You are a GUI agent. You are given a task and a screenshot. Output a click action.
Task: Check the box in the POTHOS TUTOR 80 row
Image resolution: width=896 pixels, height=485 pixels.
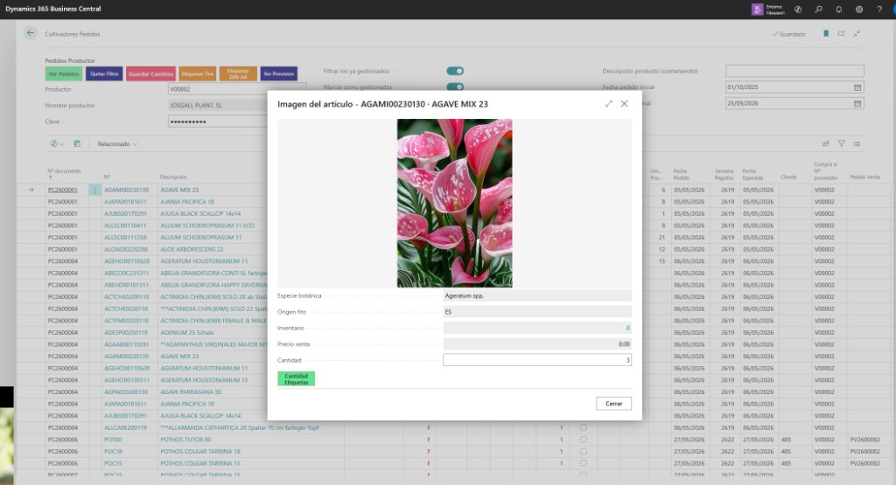(583, 440)
